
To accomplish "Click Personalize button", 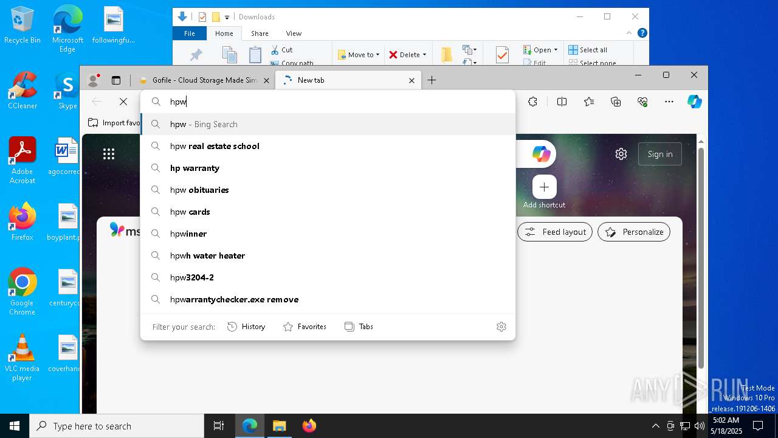I will point(634,232).
